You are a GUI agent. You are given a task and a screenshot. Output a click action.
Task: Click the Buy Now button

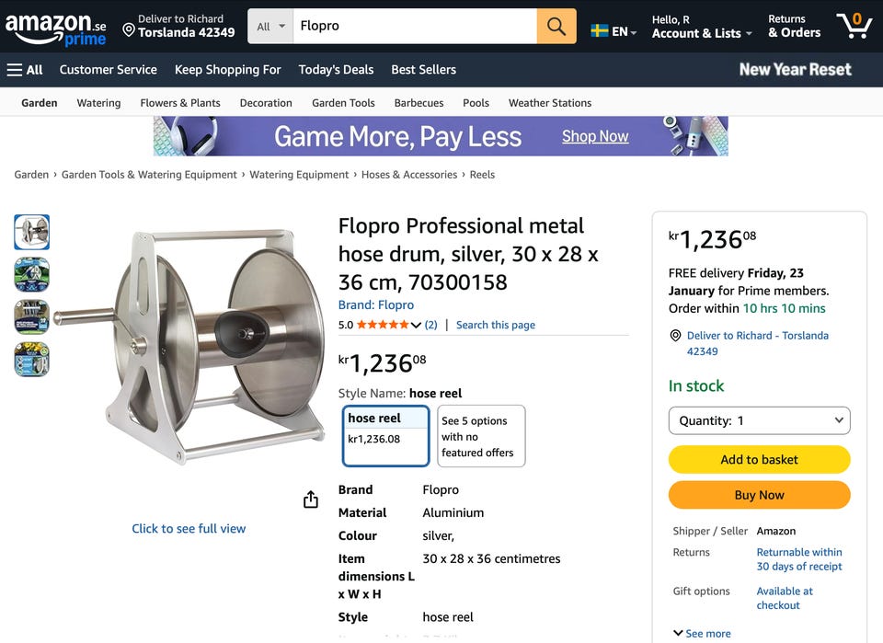tap(759, 495)
